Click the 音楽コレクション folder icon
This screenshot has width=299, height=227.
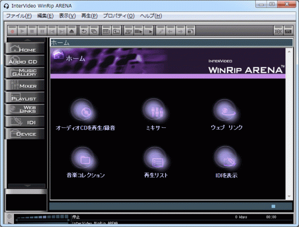tap(84, 159)
